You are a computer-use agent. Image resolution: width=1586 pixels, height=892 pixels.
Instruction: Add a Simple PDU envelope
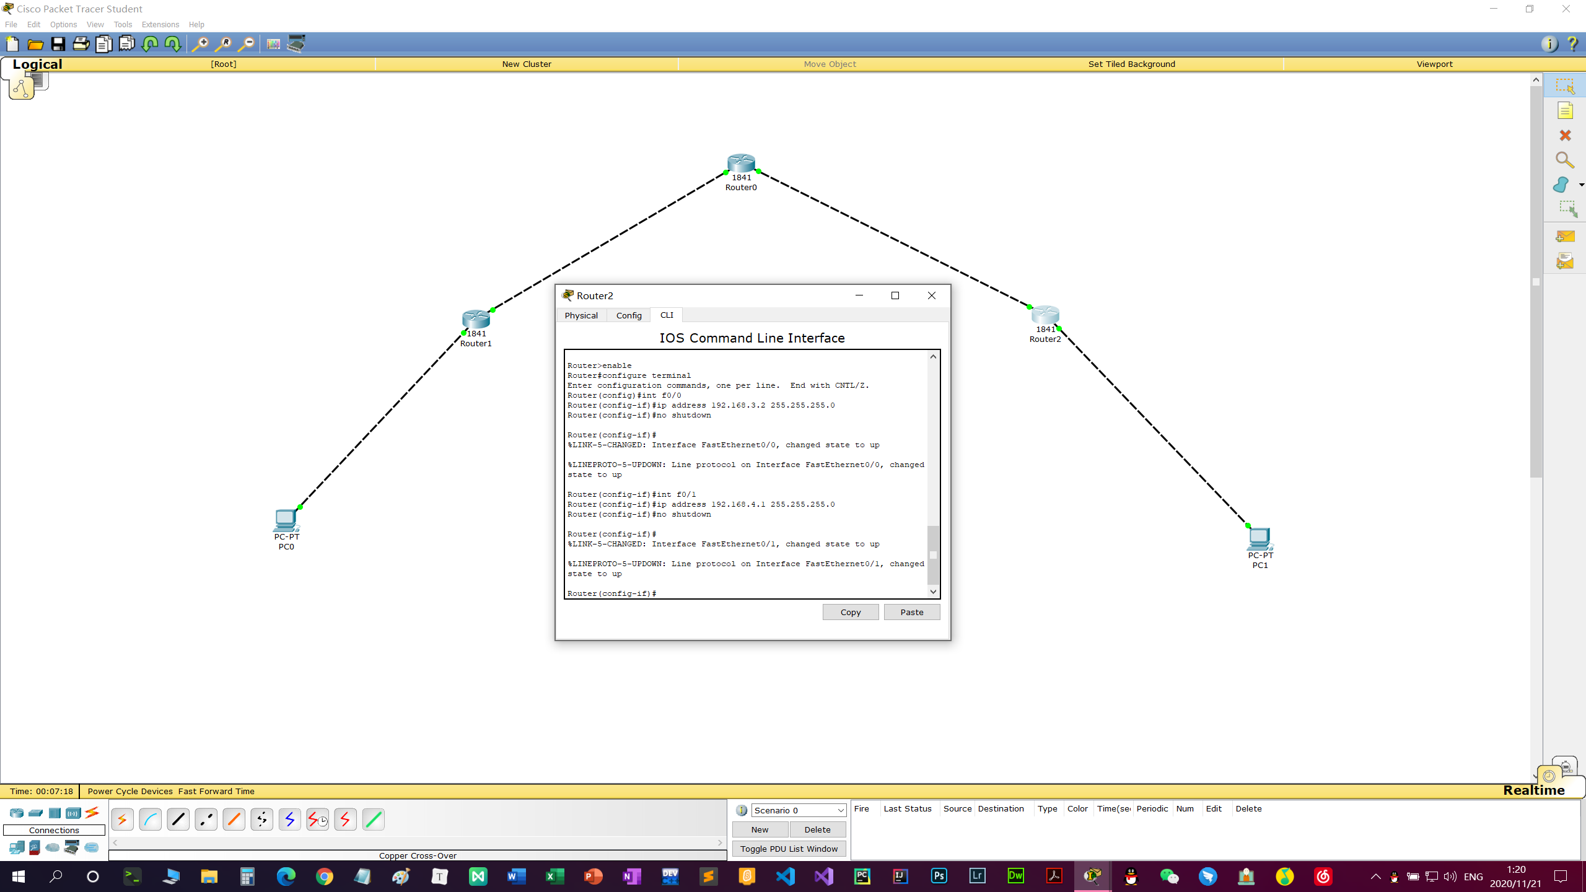(1565, 237)
